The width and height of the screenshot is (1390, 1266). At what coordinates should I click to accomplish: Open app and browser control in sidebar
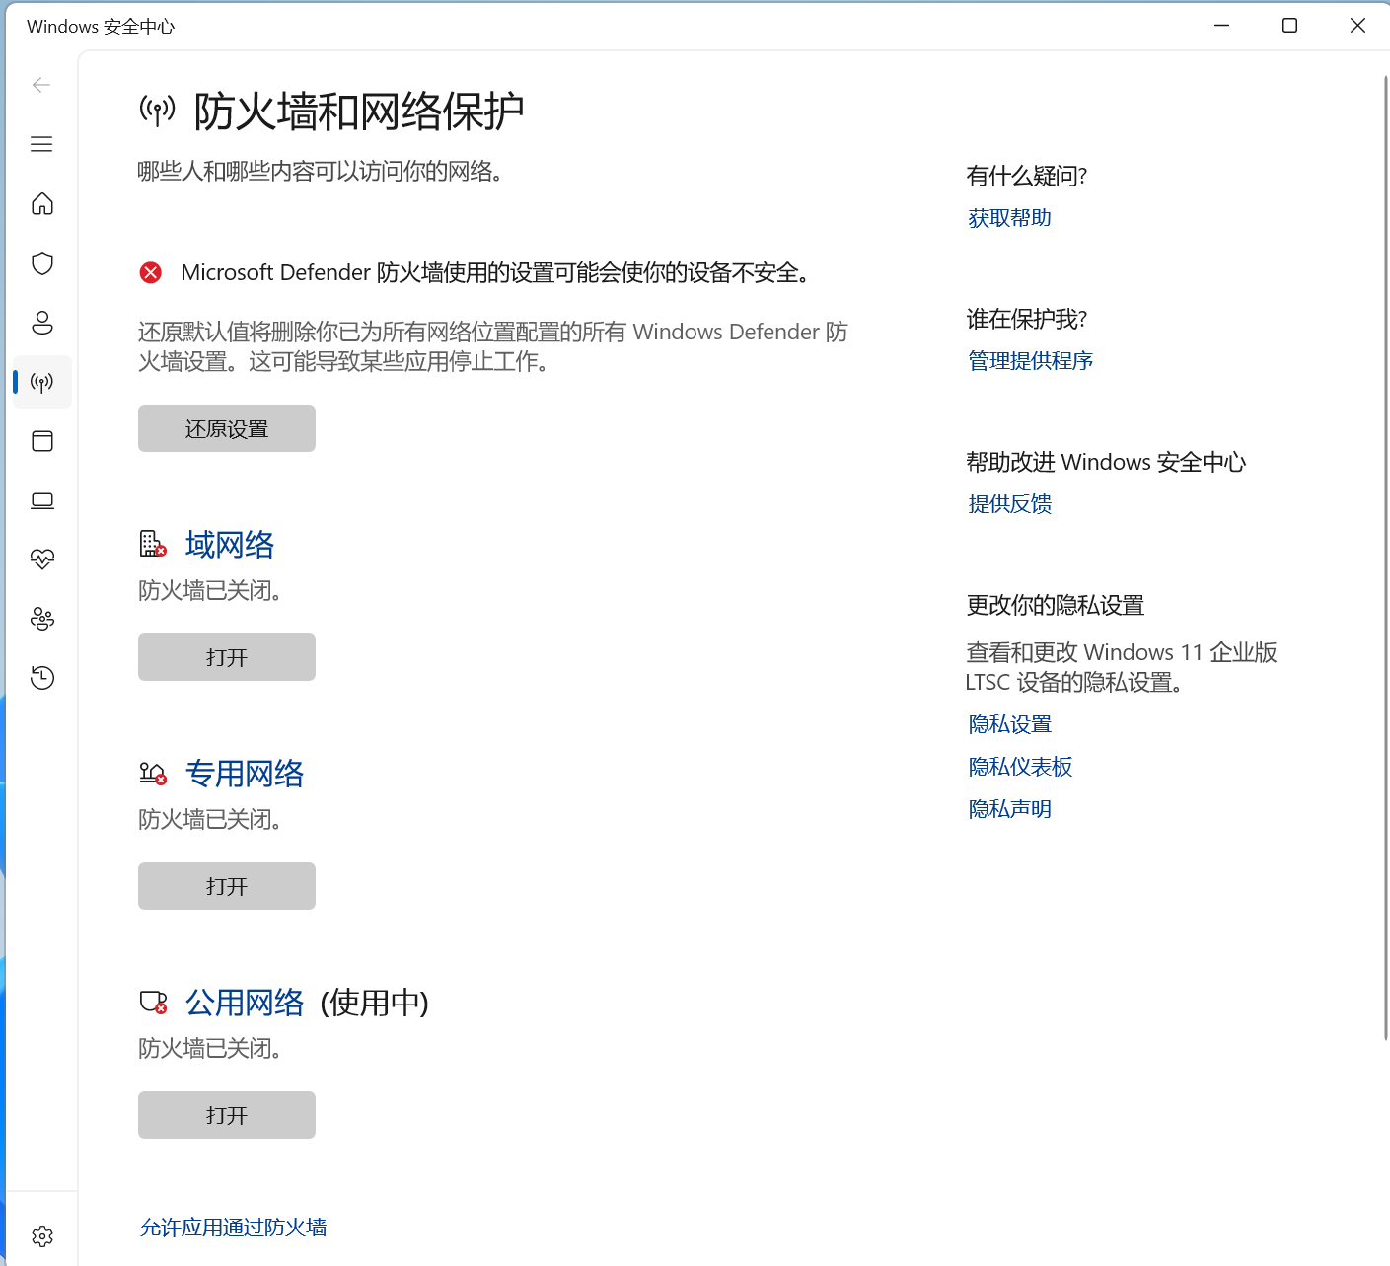tap(41, 441)
